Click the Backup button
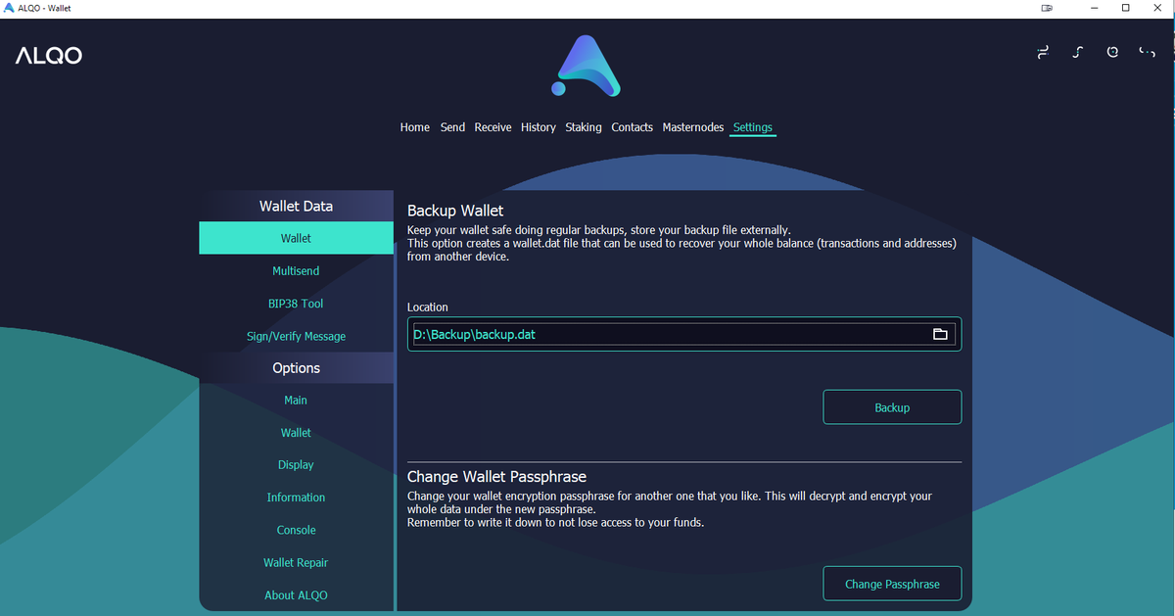This screenshot has width=1175, height=616. pos(892,407)
